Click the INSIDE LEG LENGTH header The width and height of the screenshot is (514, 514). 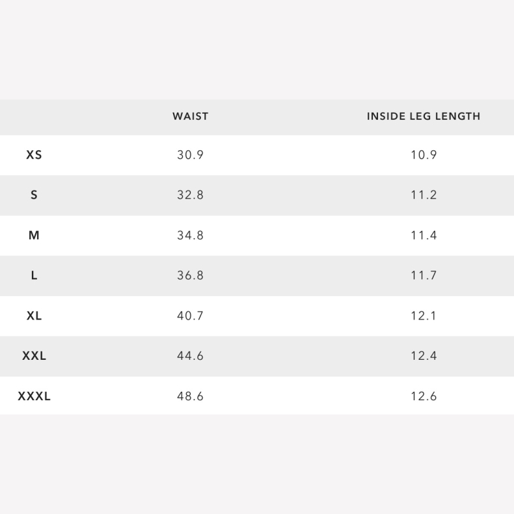[x=424, y=116]
